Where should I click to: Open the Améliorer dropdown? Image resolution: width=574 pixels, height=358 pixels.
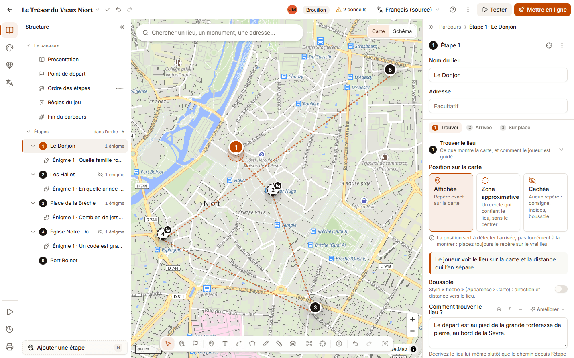[x=547, y=309]
